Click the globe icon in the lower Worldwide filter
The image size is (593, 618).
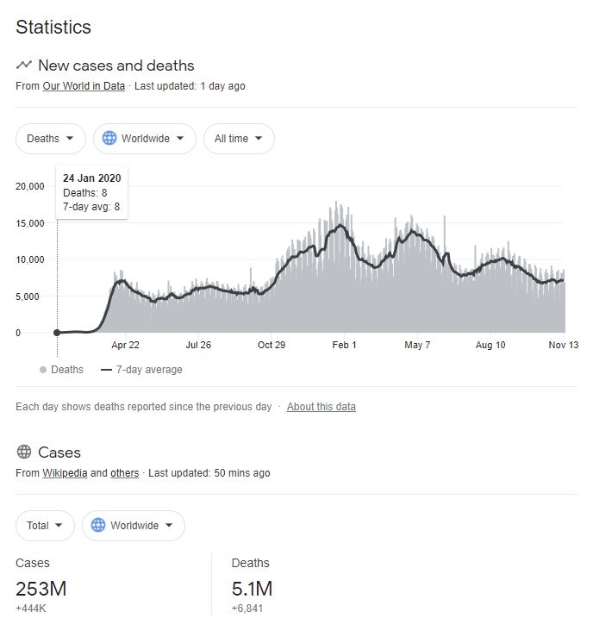[98, 525]
